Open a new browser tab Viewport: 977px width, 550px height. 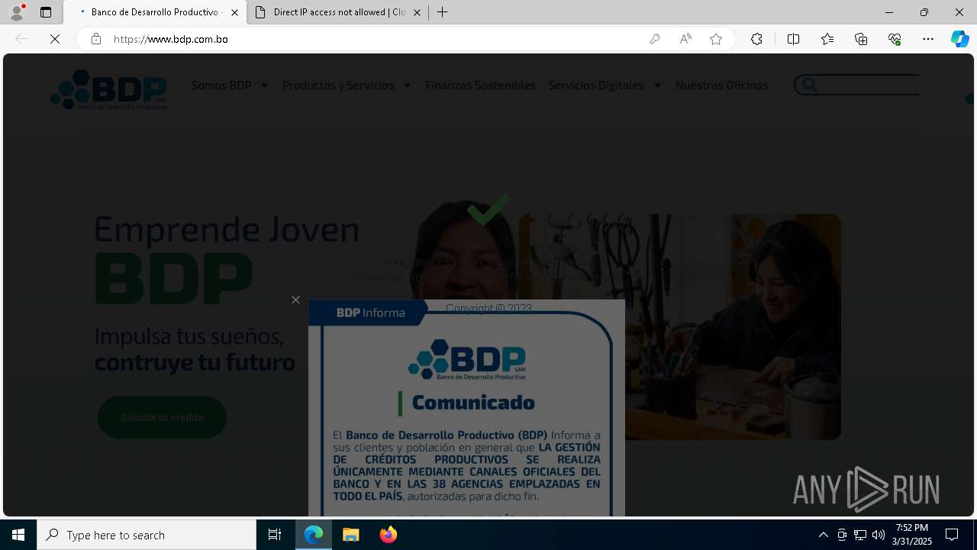tap(443, 12)
